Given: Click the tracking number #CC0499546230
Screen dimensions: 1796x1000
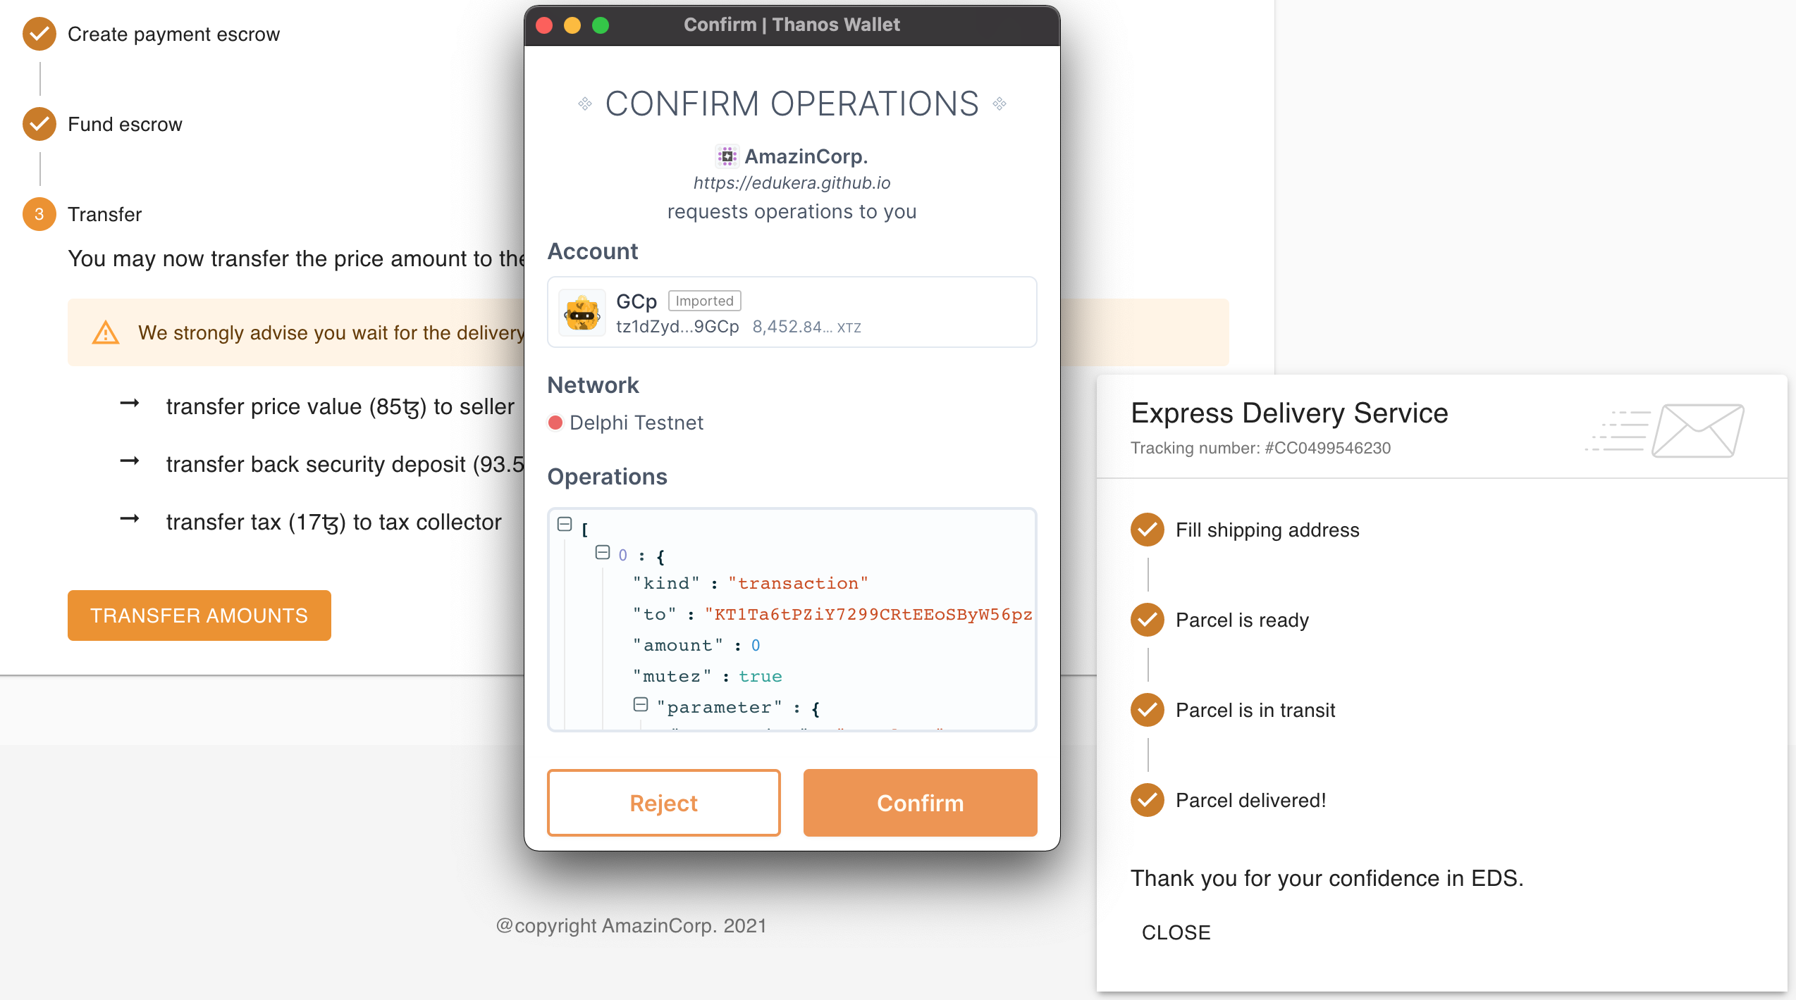Looking at the screenshot, I should click(x=1327, y=448).
